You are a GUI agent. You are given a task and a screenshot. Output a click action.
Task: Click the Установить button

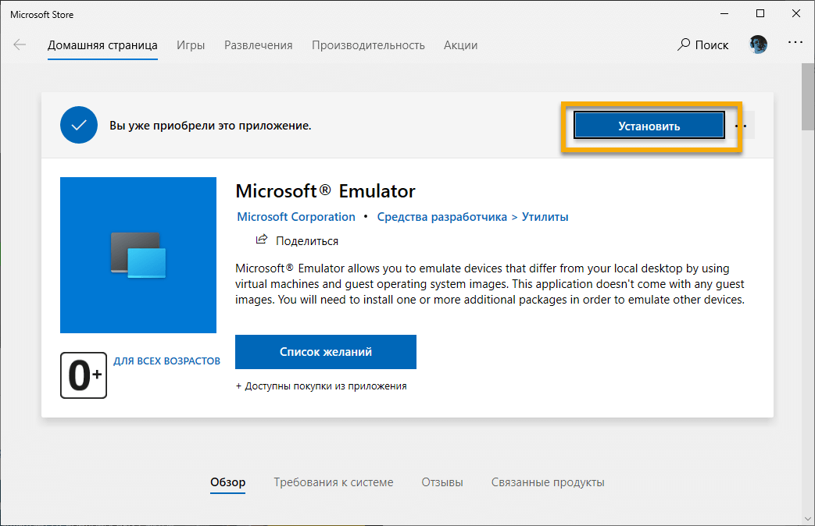pos(649,125)
